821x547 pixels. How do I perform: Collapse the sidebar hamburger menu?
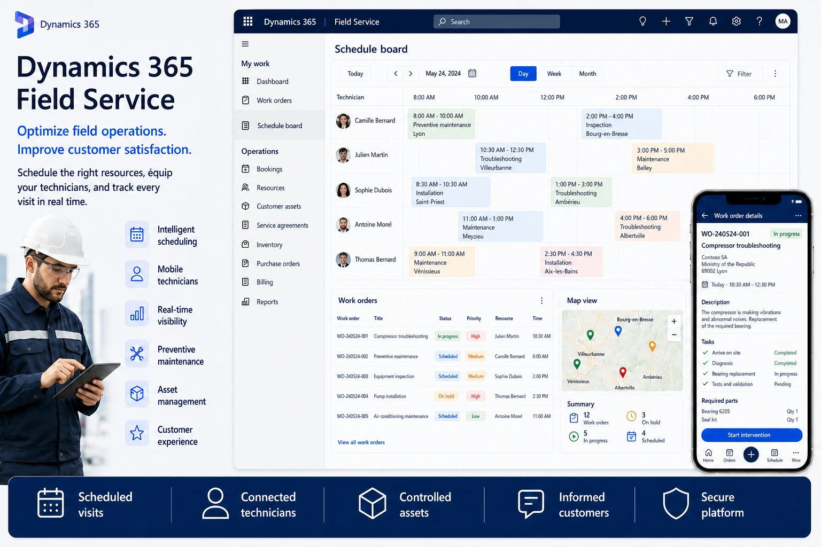coord(245,44)
